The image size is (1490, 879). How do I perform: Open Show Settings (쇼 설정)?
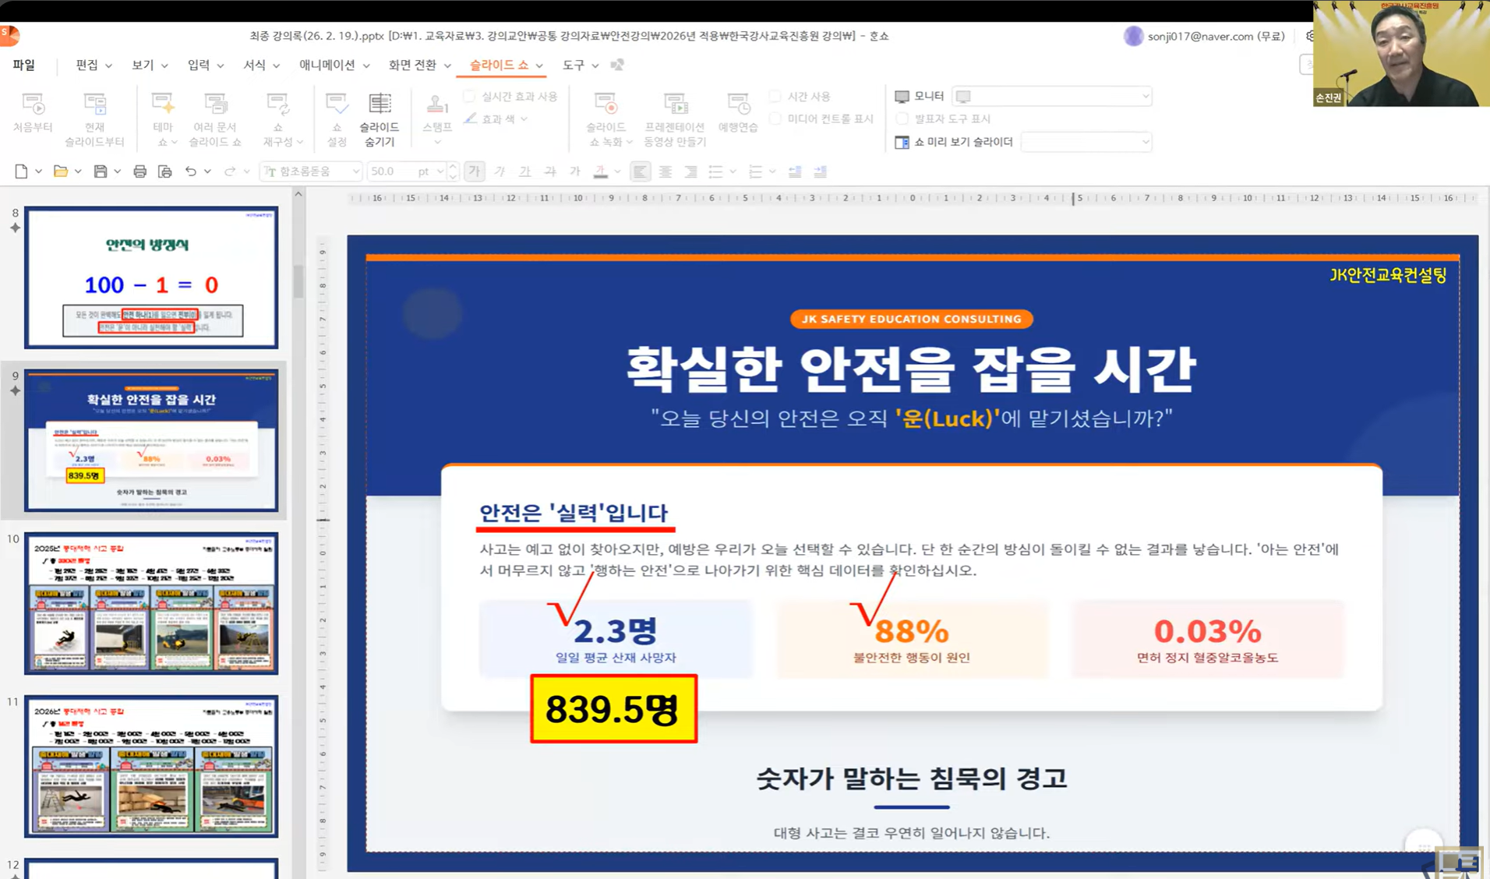[x=337, y=119]
